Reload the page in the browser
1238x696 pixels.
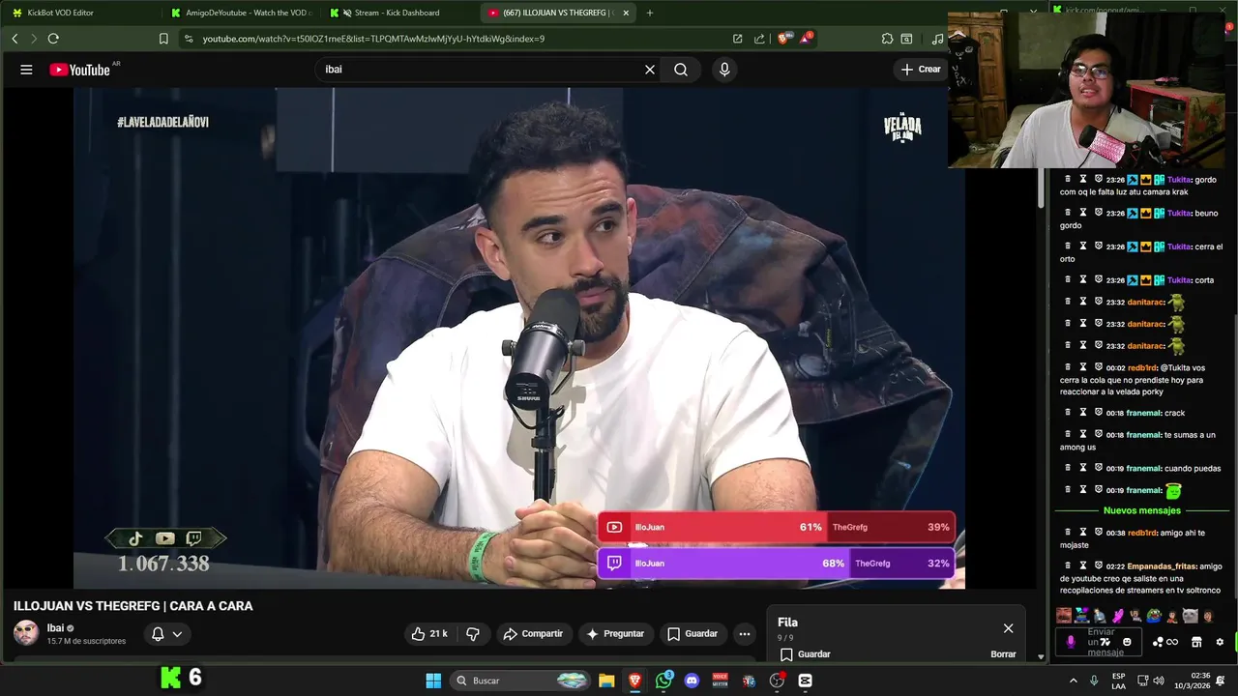tap(53, 39)
